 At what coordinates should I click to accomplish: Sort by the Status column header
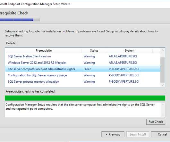click(x=94, y=50)
